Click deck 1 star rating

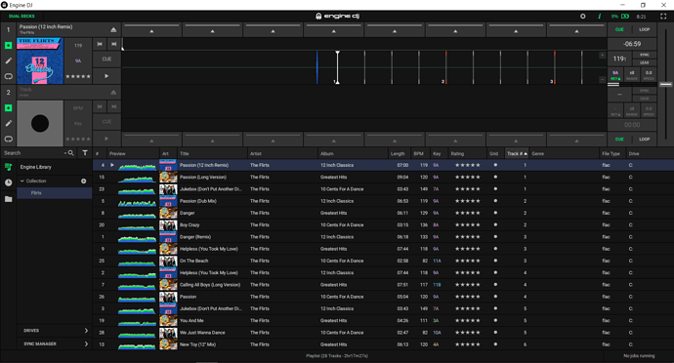[x=78, y=76]
